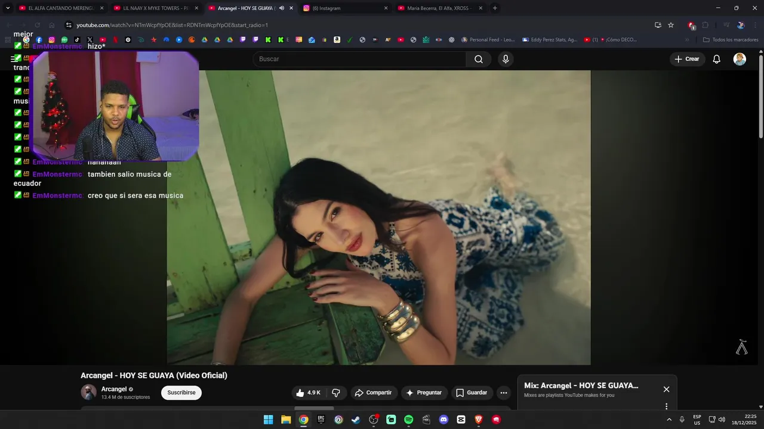764x429 pixels.
Task: Close the Instagram tab
Action: pos(386,8)
